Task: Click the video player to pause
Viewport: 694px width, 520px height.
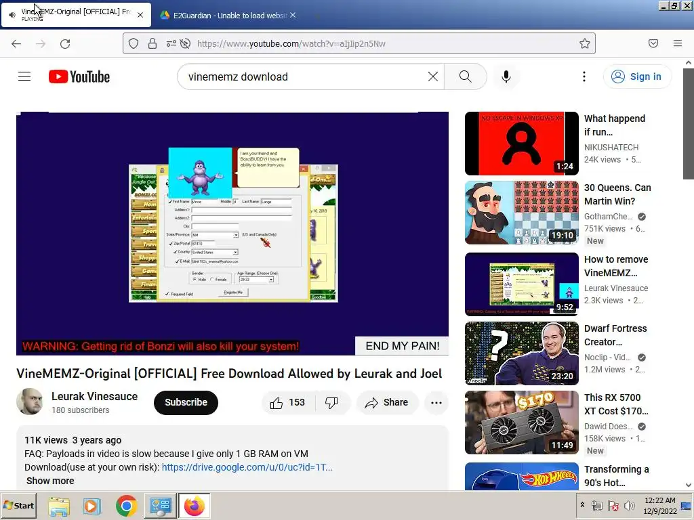Action: tap(232, 234)
